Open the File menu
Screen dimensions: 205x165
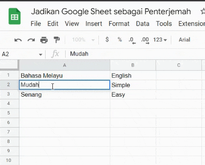pyautogui.click(x=36, y=24)
